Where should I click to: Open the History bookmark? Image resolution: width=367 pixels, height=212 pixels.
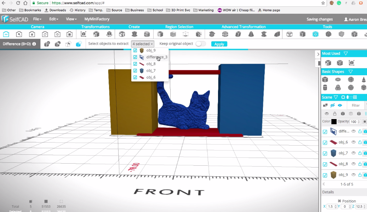(x=78, y=10)
